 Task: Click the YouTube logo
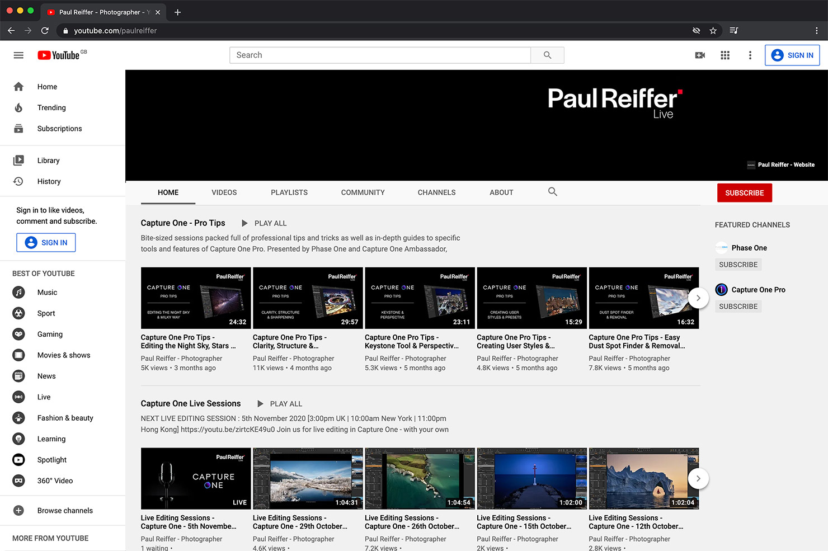59,55
